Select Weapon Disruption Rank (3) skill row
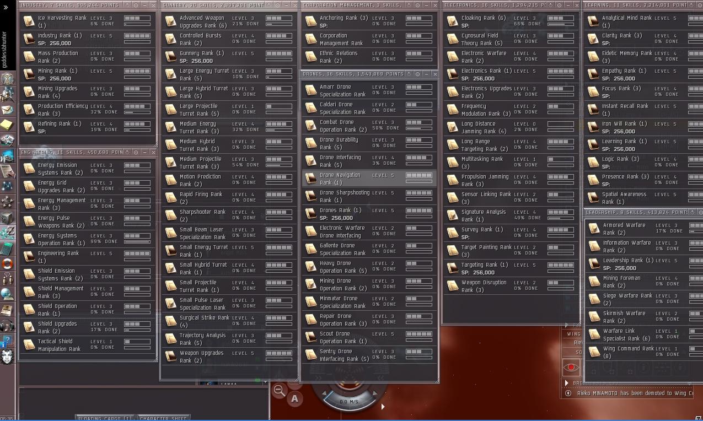The width and height of the screenshot is (703, 421). tap(511, 286)
